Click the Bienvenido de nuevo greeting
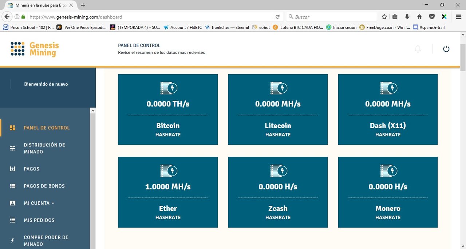The height and width of the screenshot is (249, 466). point(46,84)
